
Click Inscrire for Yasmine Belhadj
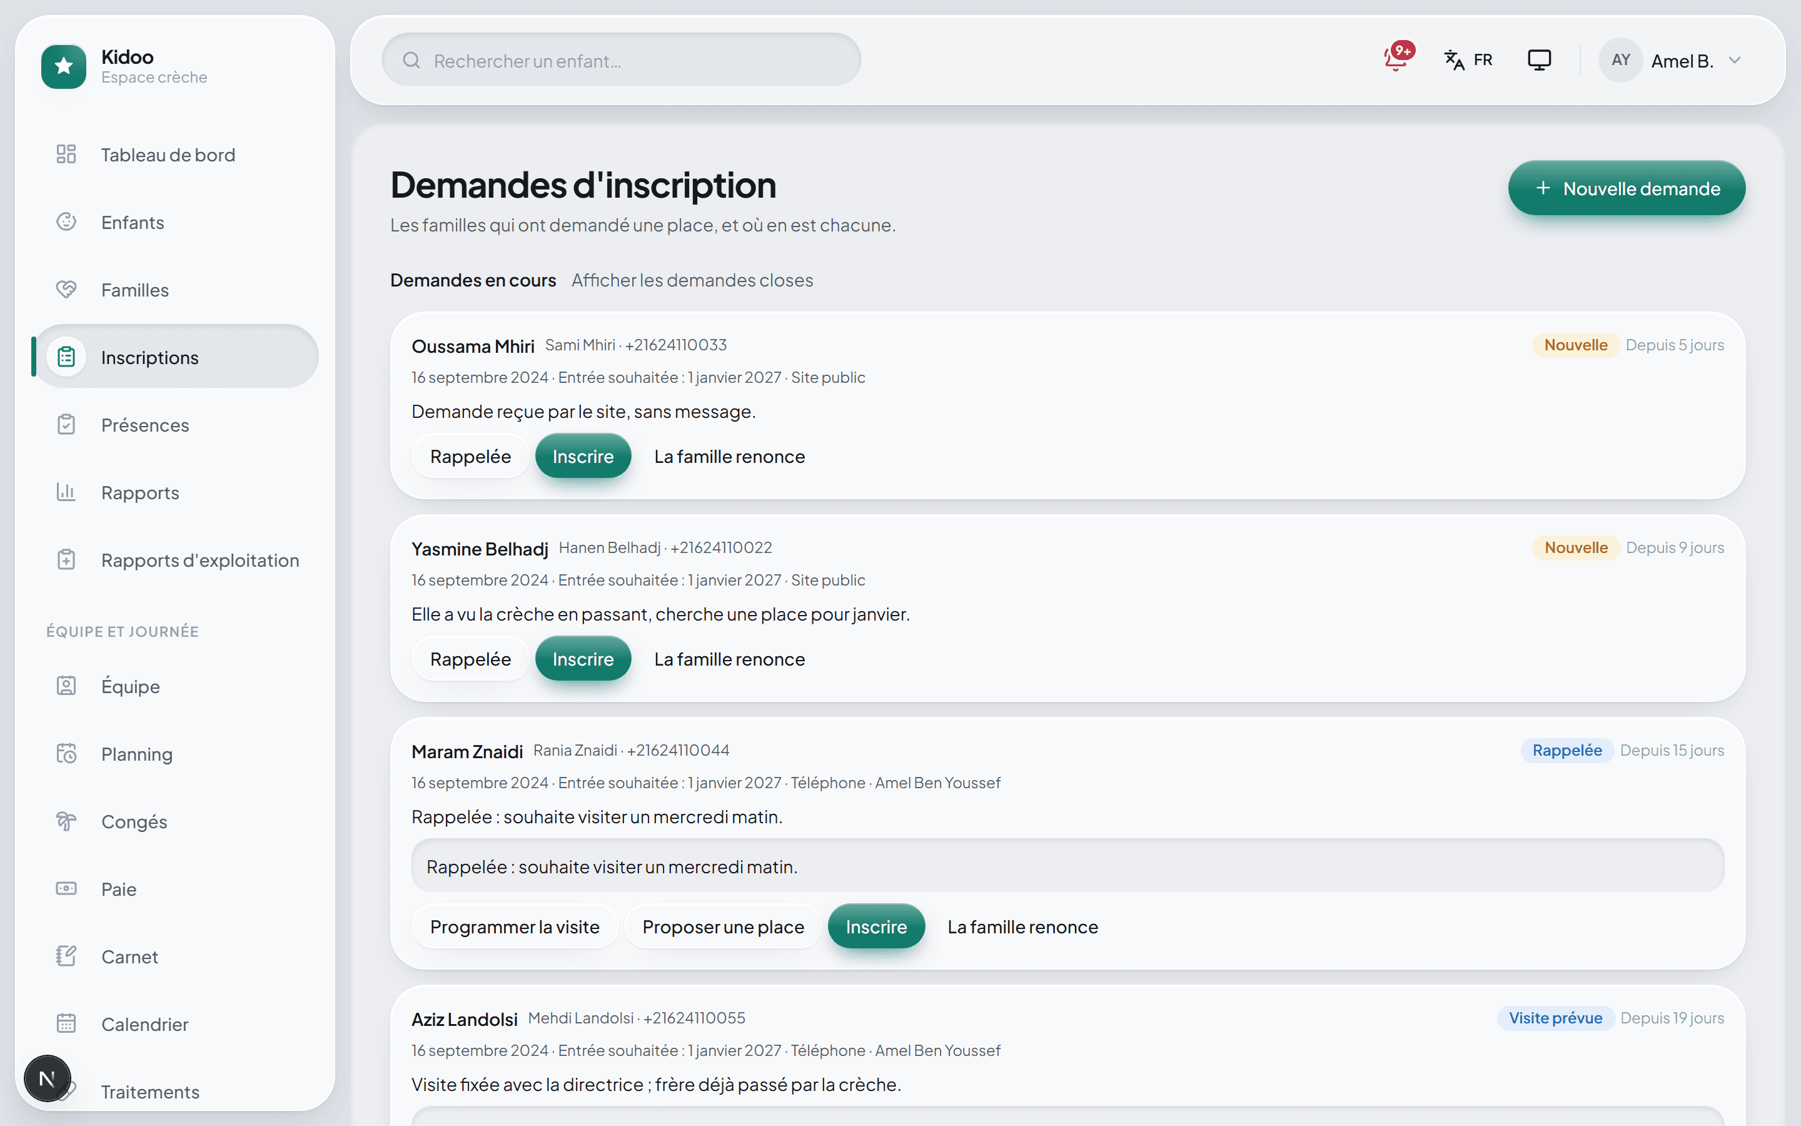point(583,658)
